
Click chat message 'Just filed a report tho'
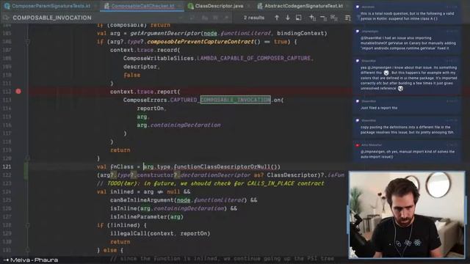[407, 105]
